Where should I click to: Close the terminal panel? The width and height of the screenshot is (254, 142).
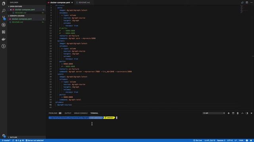point(251,113)
